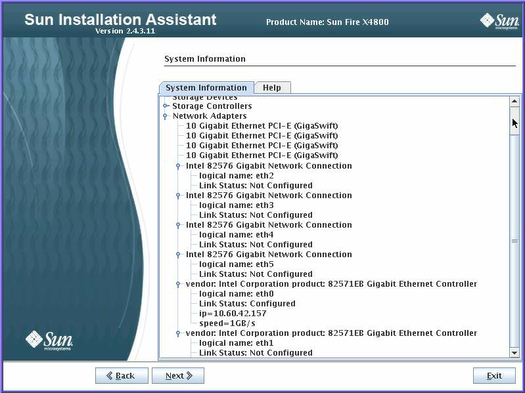
Task: Select Link Status row under eth2
Action: click(256, 186)
